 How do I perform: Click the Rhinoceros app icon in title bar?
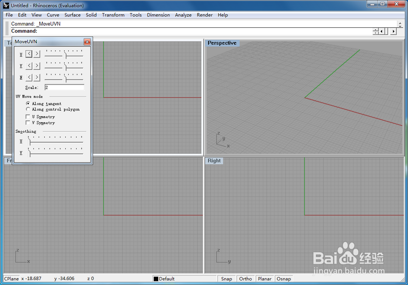(x=6, y=5)
